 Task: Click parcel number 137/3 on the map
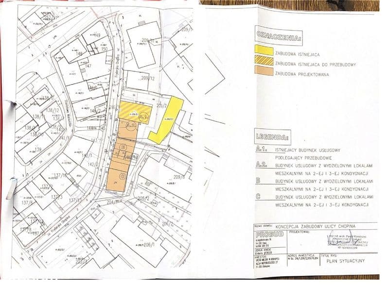(56, 197)
